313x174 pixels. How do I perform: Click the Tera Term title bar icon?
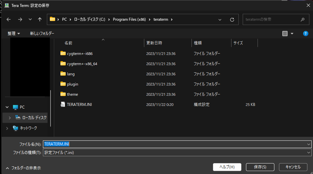(7, 5)
